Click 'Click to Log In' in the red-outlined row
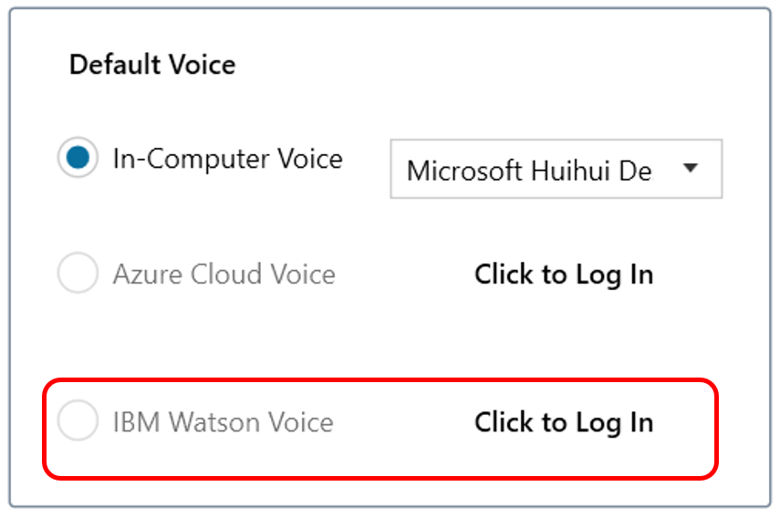This screenshot has width=780, height=518. [x=564, y=422]
